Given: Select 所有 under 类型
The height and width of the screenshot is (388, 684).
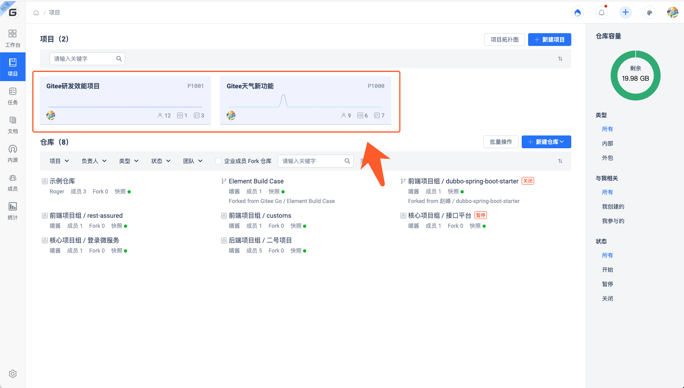Looking at the screenshot, I should coord(607,129).
